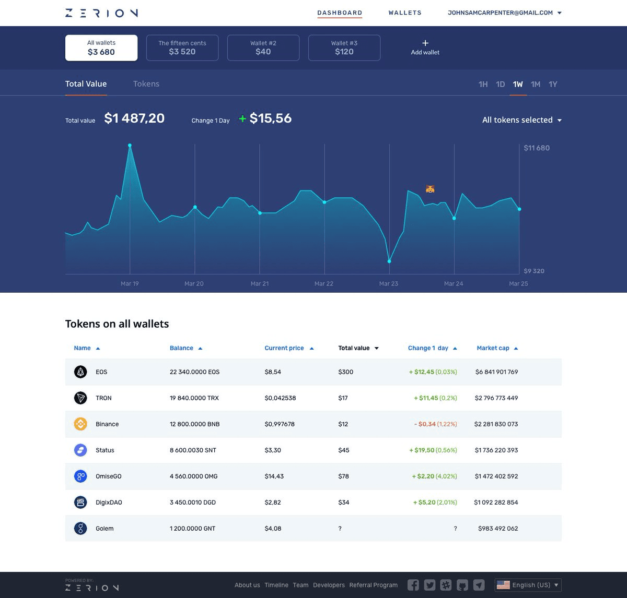Click the Binance token icon
Screen dimensions: 627x598
[80, 424]
